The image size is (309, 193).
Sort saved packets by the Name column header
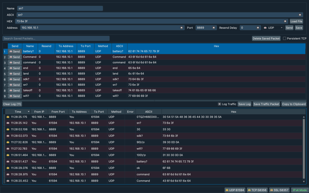[x=30, y=46]
